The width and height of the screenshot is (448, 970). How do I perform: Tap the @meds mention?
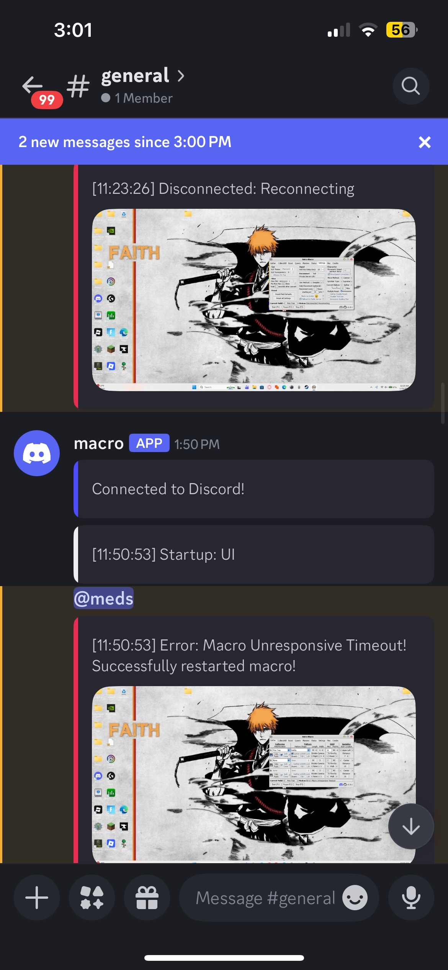(103, 598)
